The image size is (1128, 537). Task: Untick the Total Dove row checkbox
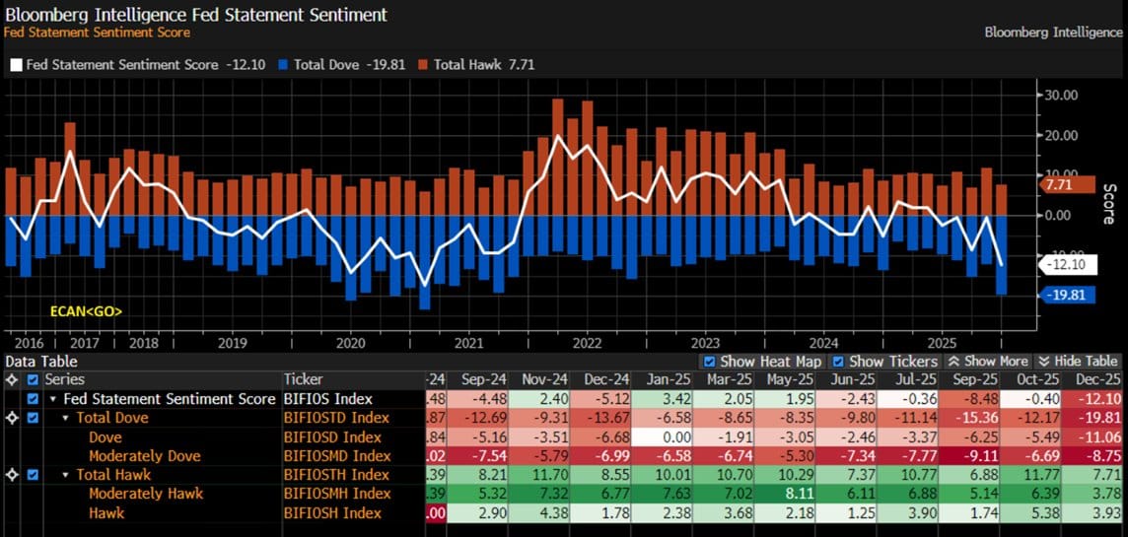33,418
